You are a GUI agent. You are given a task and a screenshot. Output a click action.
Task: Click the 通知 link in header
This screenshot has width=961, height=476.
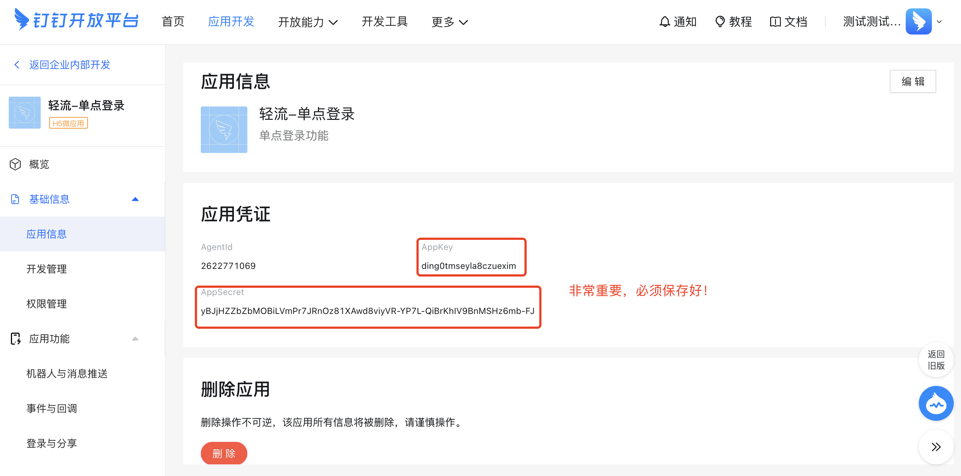coord(685,21)
